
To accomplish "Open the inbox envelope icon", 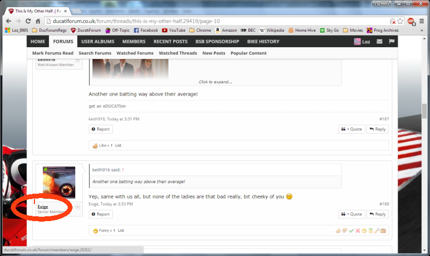I will (379, 42).
